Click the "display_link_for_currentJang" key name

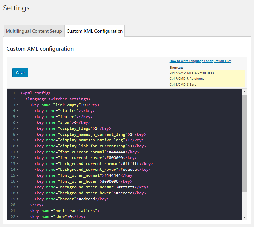(93, 146)
